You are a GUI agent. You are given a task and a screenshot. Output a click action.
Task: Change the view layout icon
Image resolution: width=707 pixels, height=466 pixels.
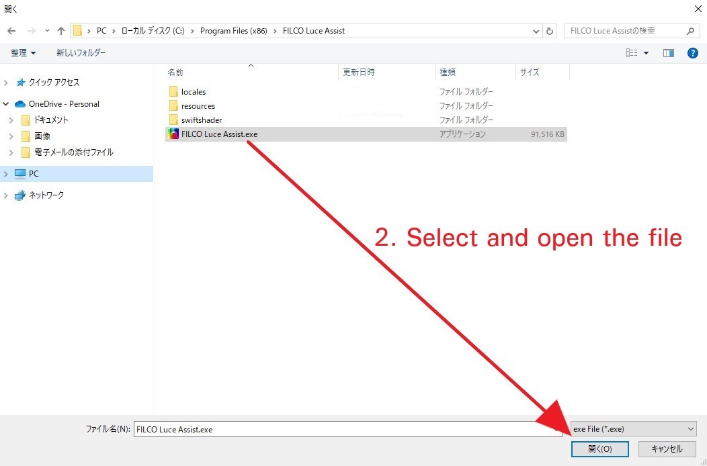pyautogui.click(x=632, y=53)
